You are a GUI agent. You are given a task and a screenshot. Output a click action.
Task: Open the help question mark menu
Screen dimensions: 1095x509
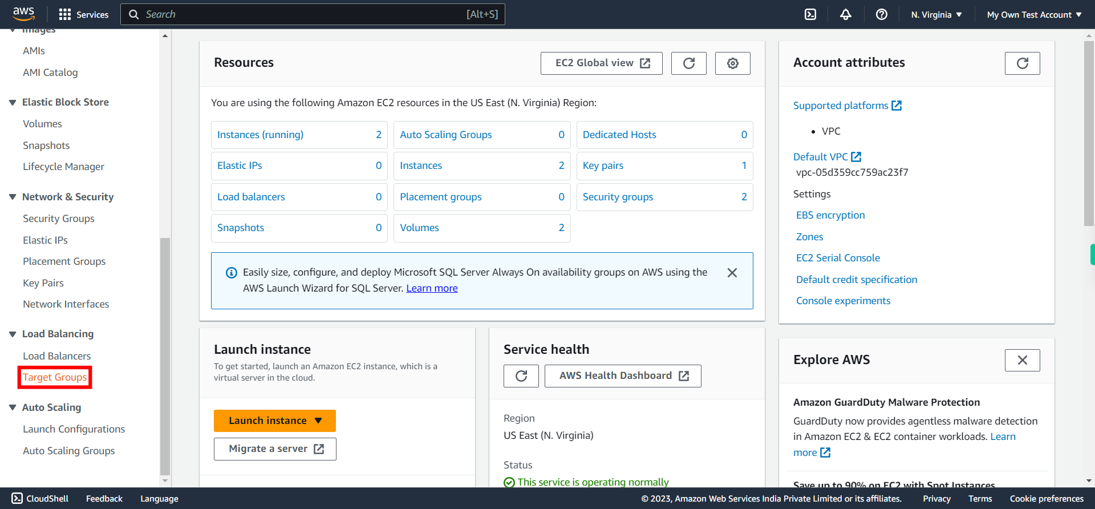click(x=882, y=14)
